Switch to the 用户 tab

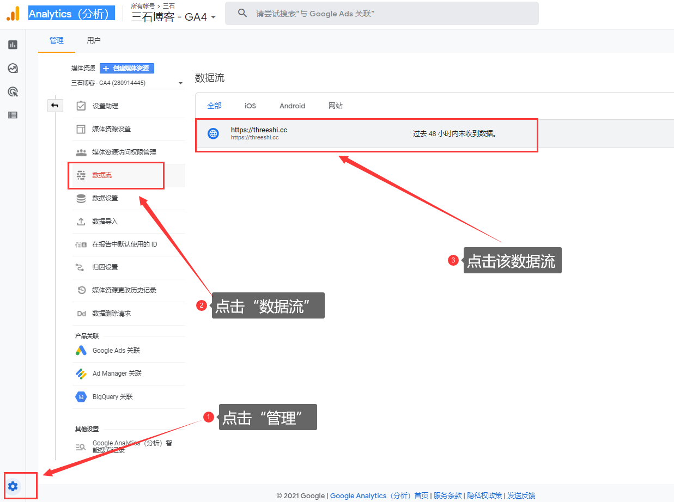[x=94, y=40]
